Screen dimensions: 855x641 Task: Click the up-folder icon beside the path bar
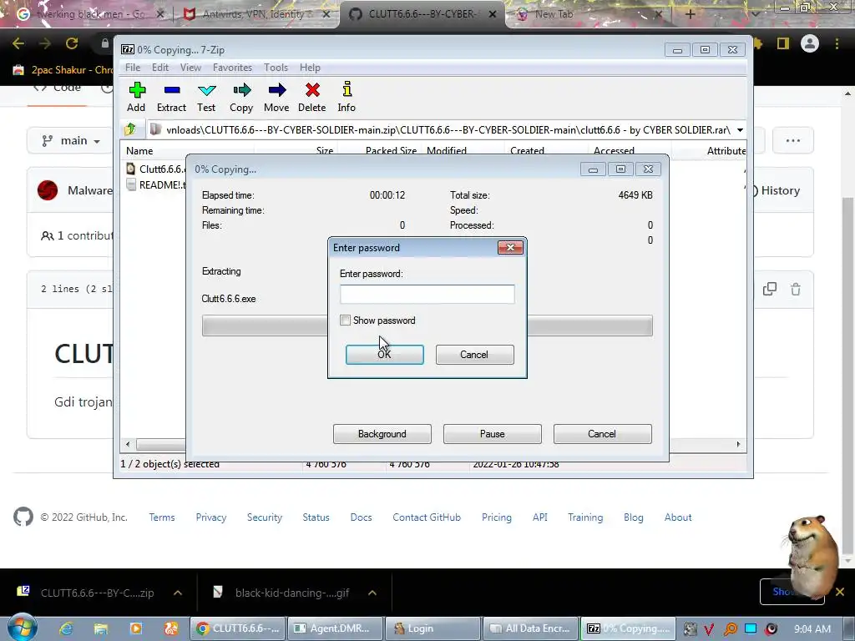[130, 129]
